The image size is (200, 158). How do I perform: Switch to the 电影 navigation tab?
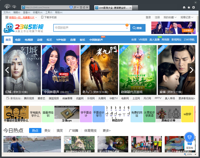18,40
